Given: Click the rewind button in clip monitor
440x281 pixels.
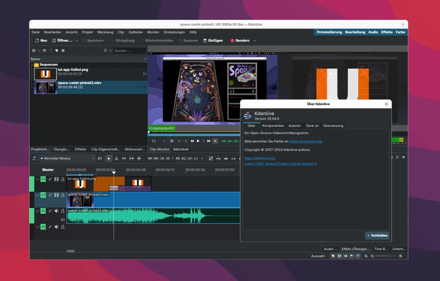Looking at the screenshot, I should click(192, 141).
